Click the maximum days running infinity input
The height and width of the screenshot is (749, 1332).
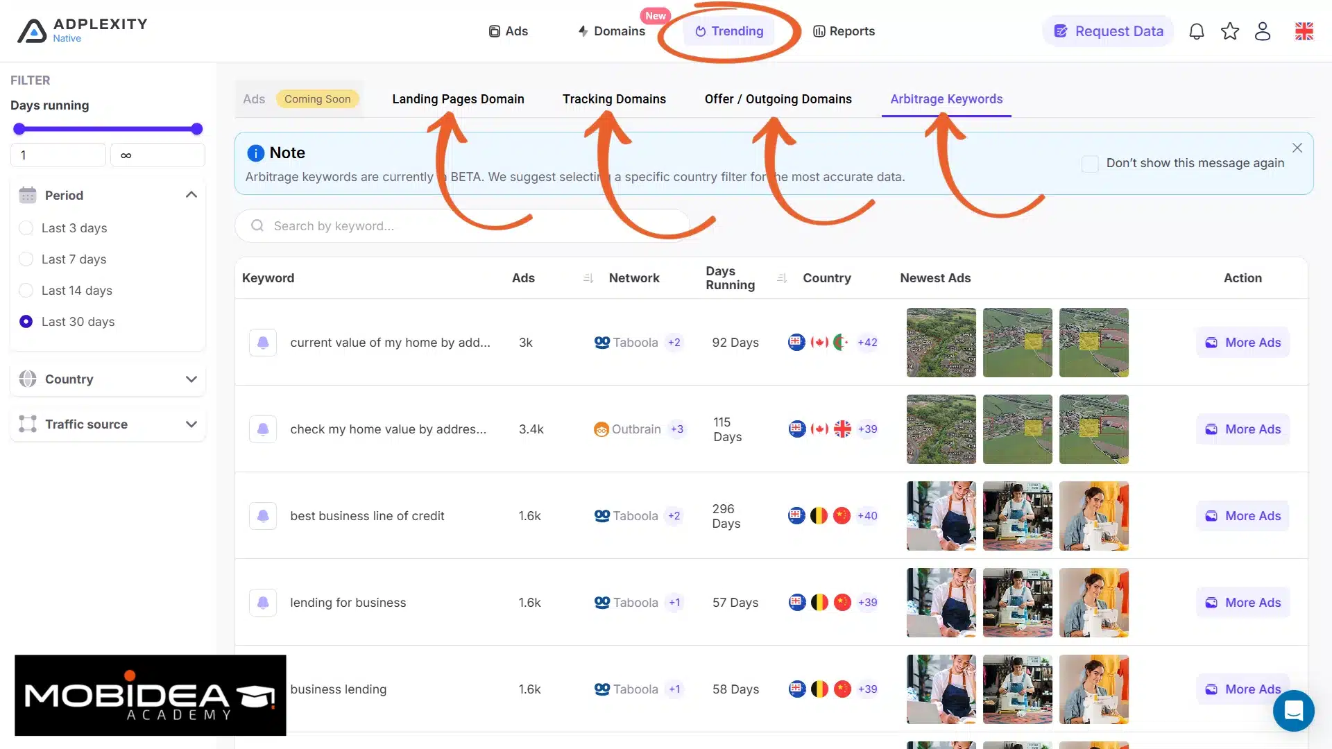point(157,155)
